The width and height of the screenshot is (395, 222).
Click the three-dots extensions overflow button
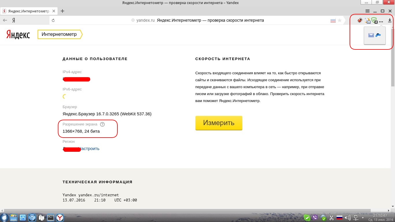381,21
